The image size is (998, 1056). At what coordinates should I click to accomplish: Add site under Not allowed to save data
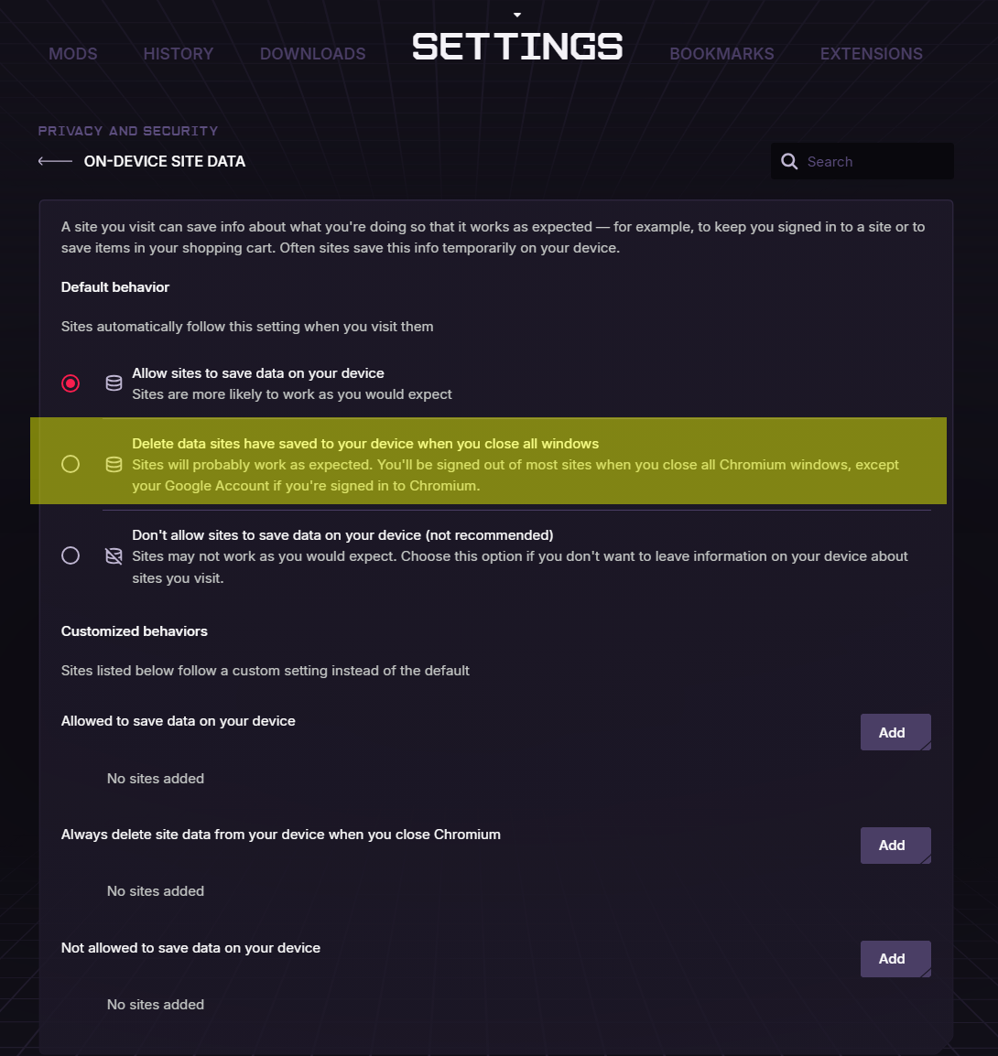click(895, 958)
